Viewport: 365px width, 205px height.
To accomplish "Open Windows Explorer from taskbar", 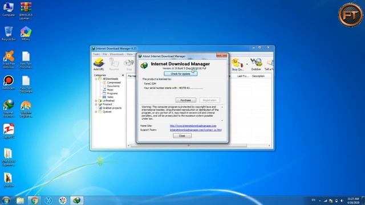I will [x=21, y=200].
